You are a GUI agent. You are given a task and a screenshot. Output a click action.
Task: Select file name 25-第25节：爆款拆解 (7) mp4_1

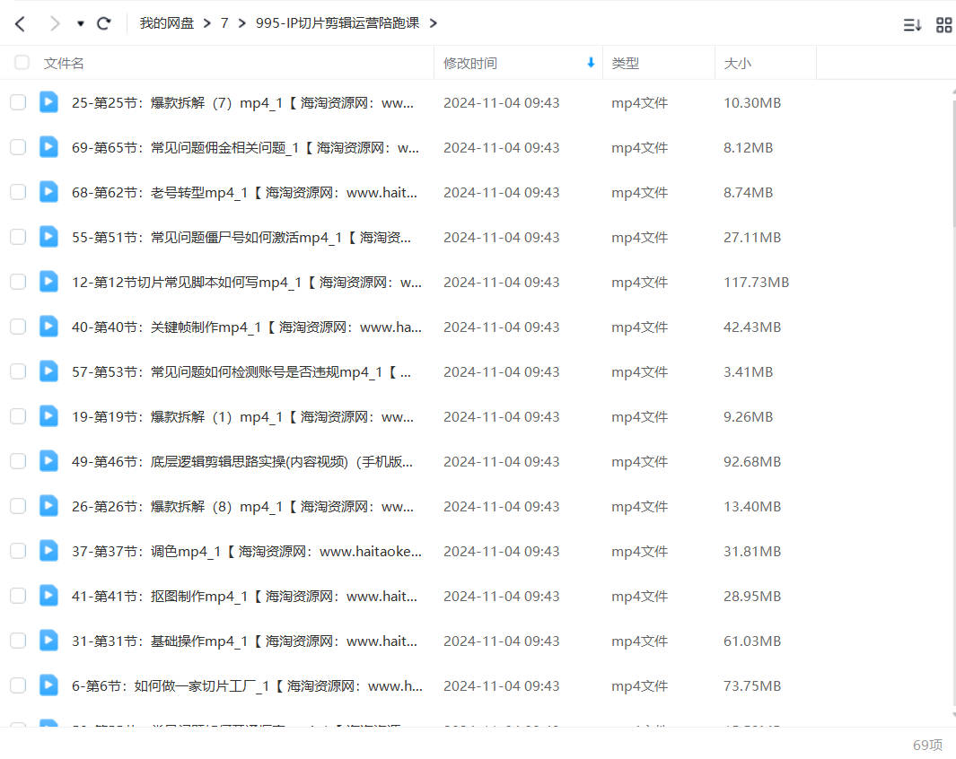click(x=242, y=103)
